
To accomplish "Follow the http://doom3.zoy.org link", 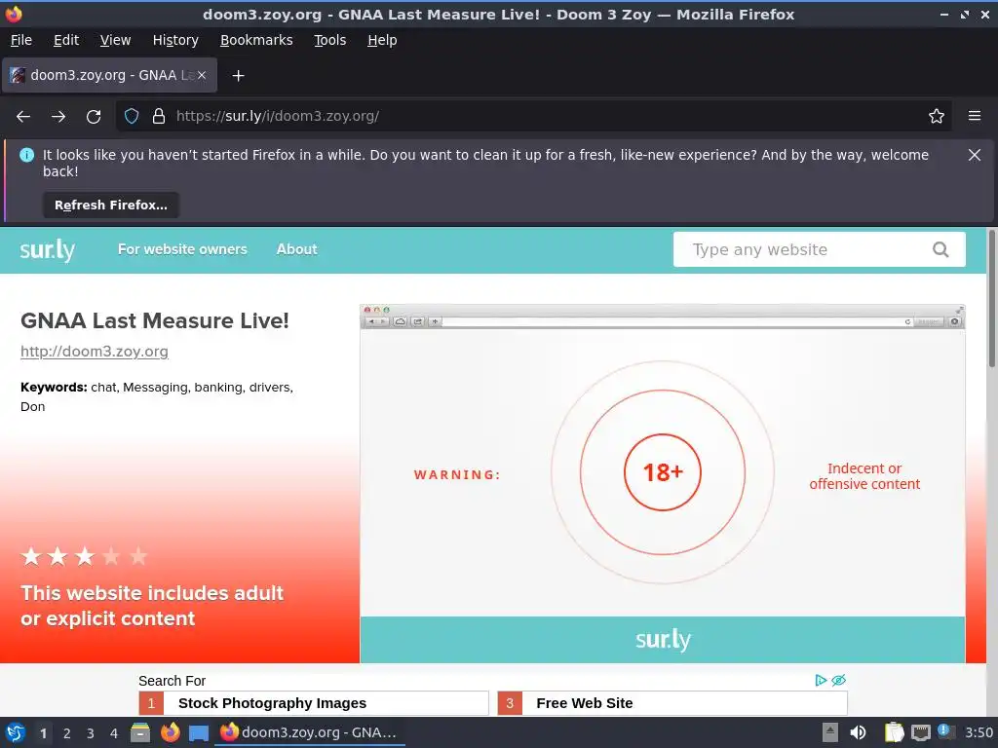I will pyautogui.click(x=95, y=352).
